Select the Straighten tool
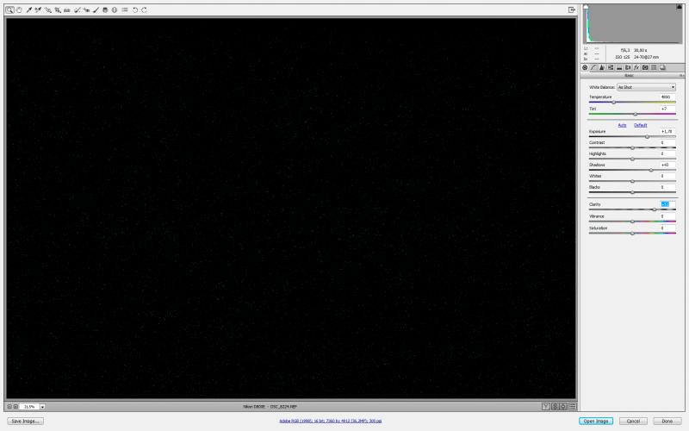The height and width of the screenshot is (431, 689). 67,9
